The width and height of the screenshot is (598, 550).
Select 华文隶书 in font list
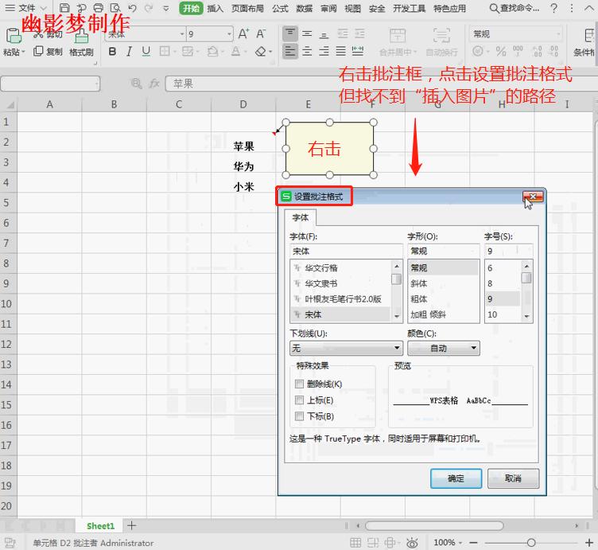(x=321, y=283)
